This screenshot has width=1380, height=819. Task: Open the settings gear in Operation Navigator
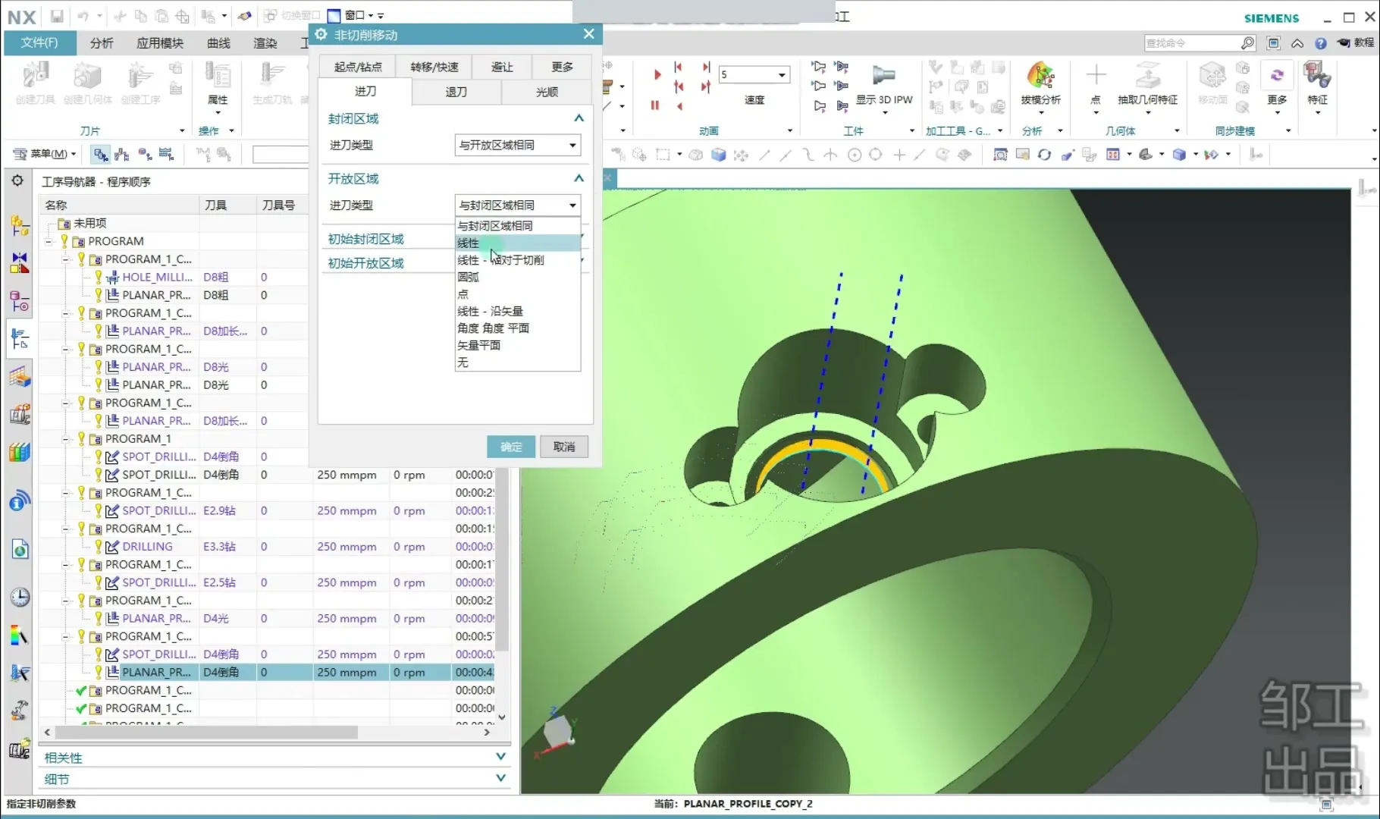point(17,180)
